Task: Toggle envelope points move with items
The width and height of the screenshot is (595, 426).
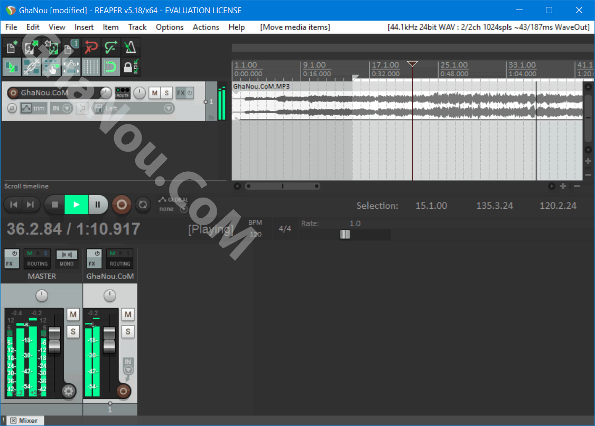Action: [71, 67]
